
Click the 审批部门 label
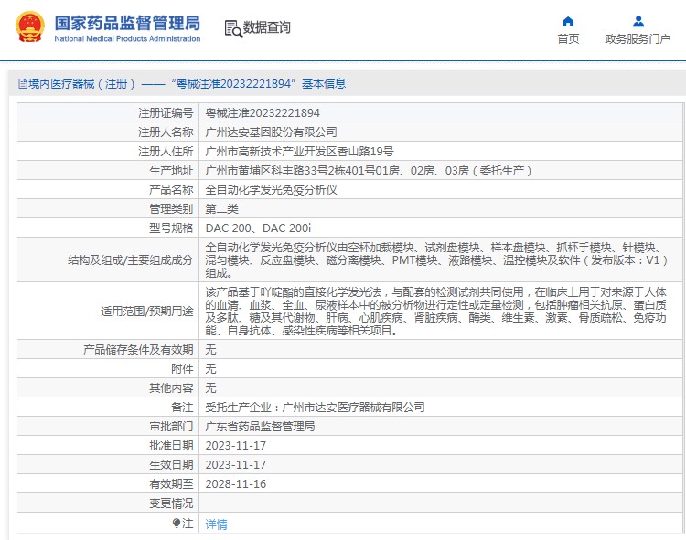pos(171,427)
